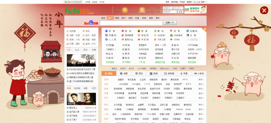Open the Sohu 搜狐 icon link
271x123 pixels.
tap(139, 31)
